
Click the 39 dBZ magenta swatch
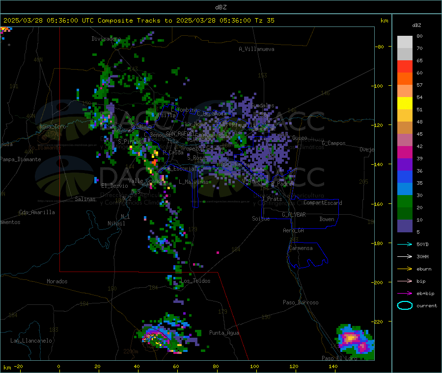click(x=405, y=152)
